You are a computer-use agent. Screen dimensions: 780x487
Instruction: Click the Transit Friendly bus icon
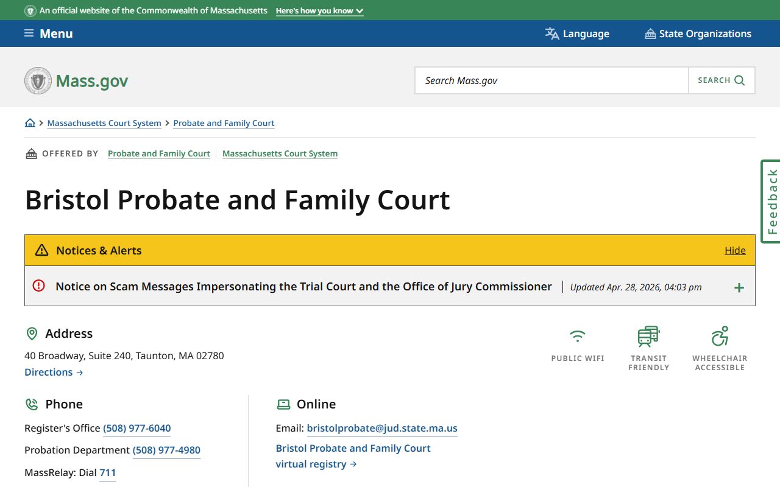(x=648, y=336)
